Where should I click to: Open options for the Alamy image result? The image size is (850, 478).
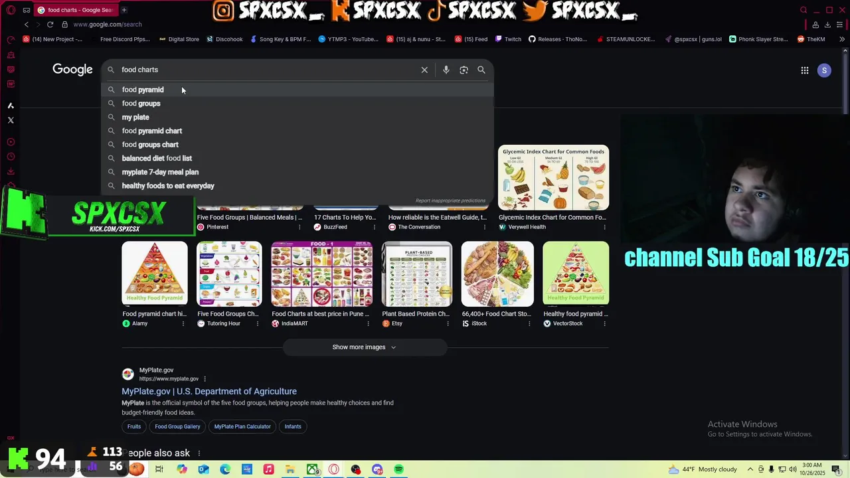pos(183,323)
